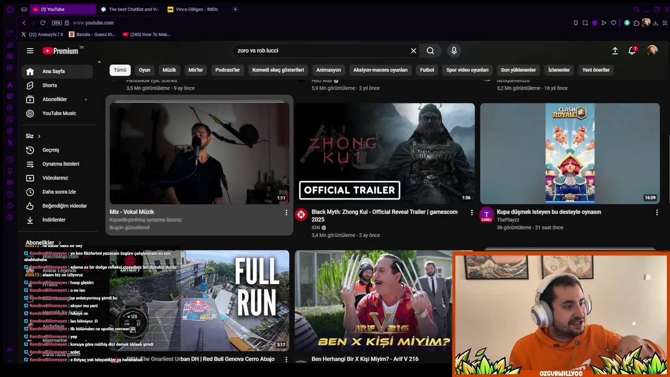
Task: Open the notifications bell
Action: 632,51
